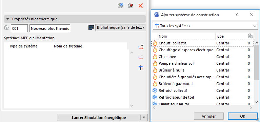The width and height of the screenshot is (260, 122).
Task: Collapse Propriétés bloc thermique panel
Action: pyautogui.click(x=7, y=19)
